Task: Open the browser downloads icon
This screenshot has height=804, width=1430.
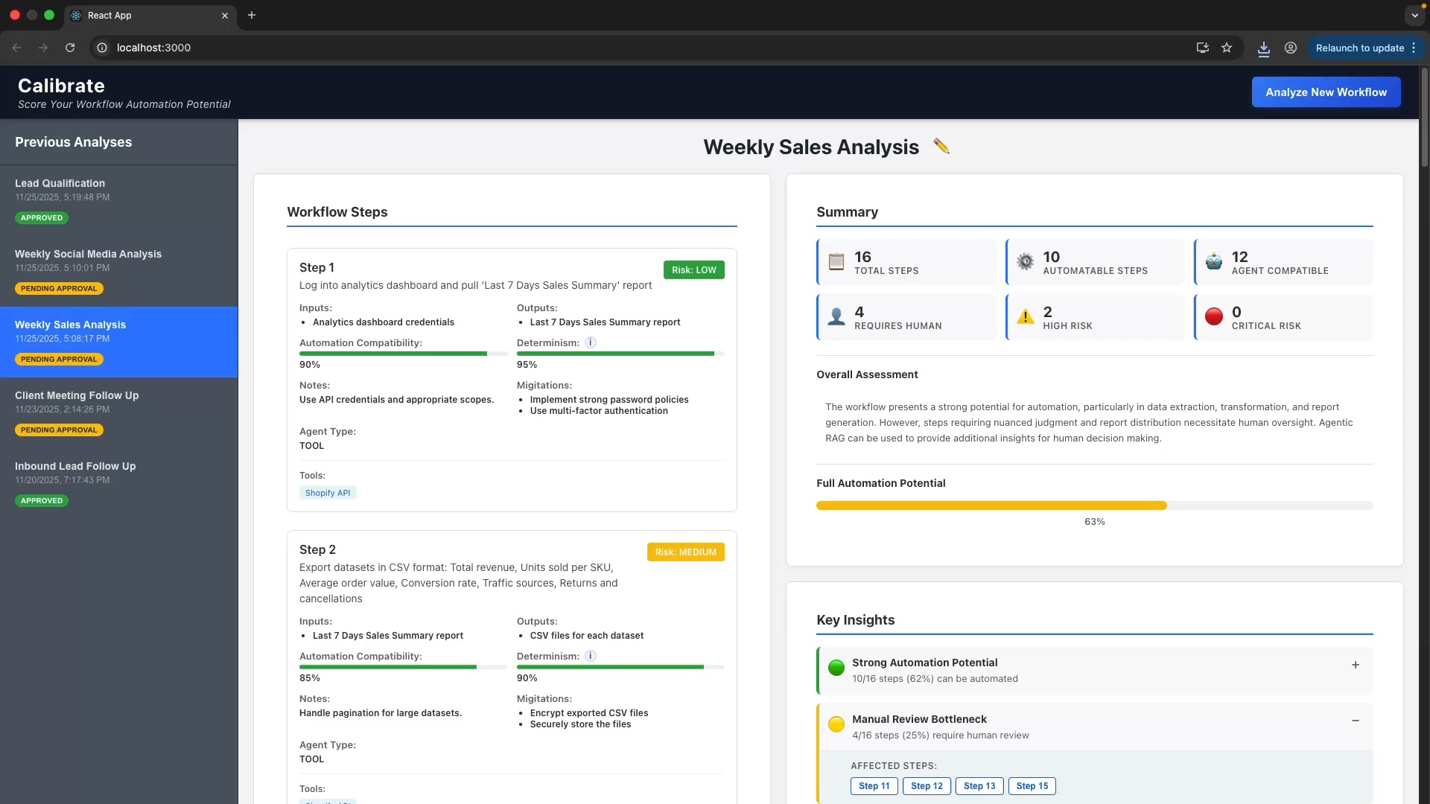Action: click(1264, 48)
